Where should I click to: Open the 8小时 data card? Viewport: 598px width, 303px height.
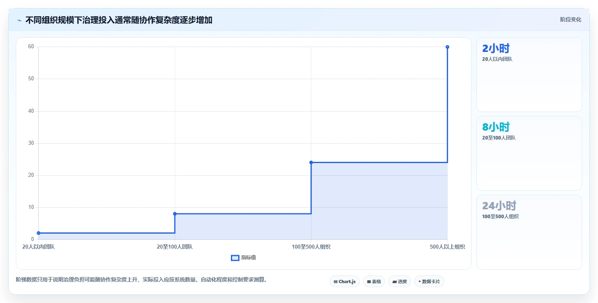529,153
